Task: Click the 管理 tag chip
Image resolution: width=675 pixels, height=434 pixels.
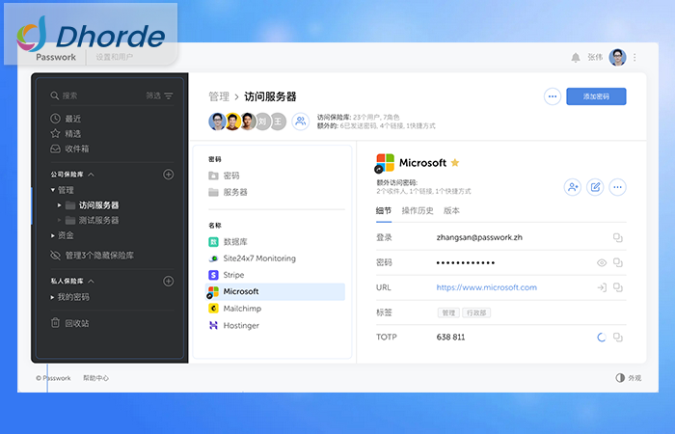Action: pyautogui.click(x=448, y=313)
